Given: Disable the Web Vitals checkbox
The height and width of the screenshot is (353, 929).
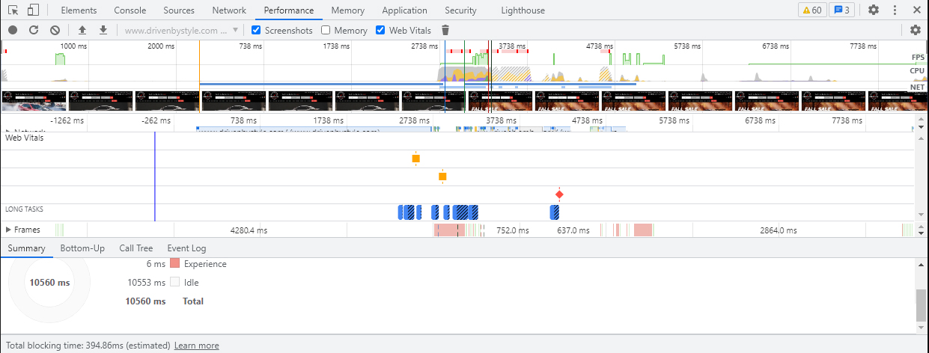Looking at the screenshot, I should click(x=380, y=31).
